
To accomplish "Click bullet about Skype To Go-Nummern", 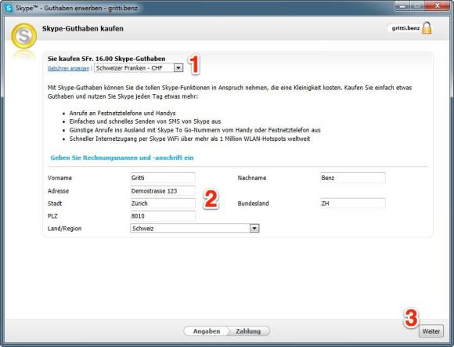I will click(195, 130).
